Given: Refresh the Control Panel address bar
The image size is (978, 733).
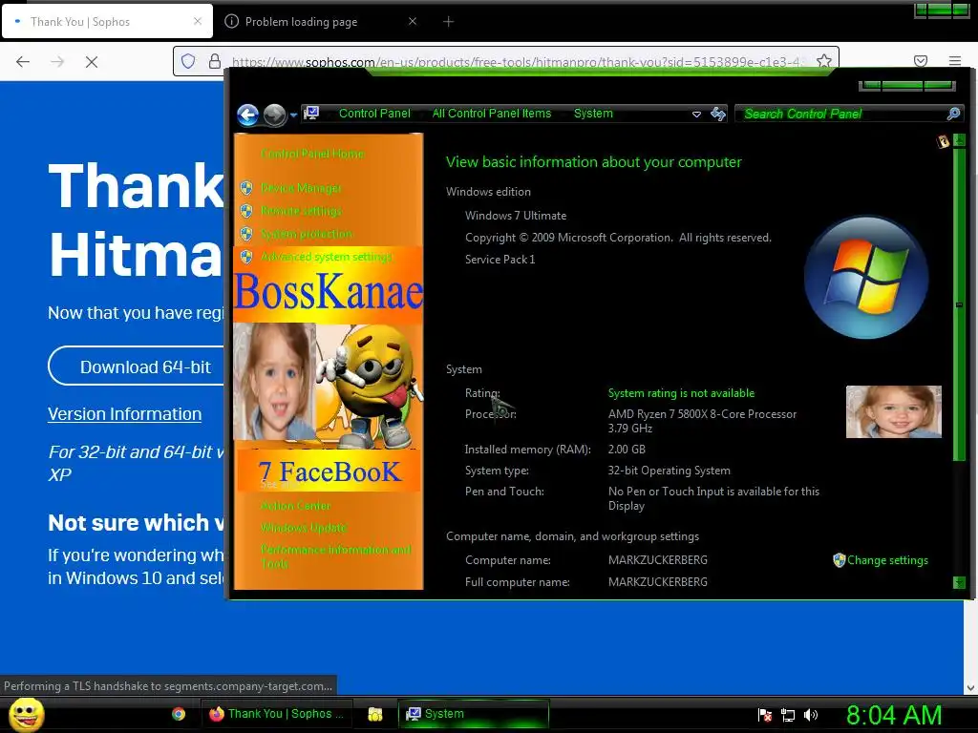Looking at the screenshot, I should point(718,114).
